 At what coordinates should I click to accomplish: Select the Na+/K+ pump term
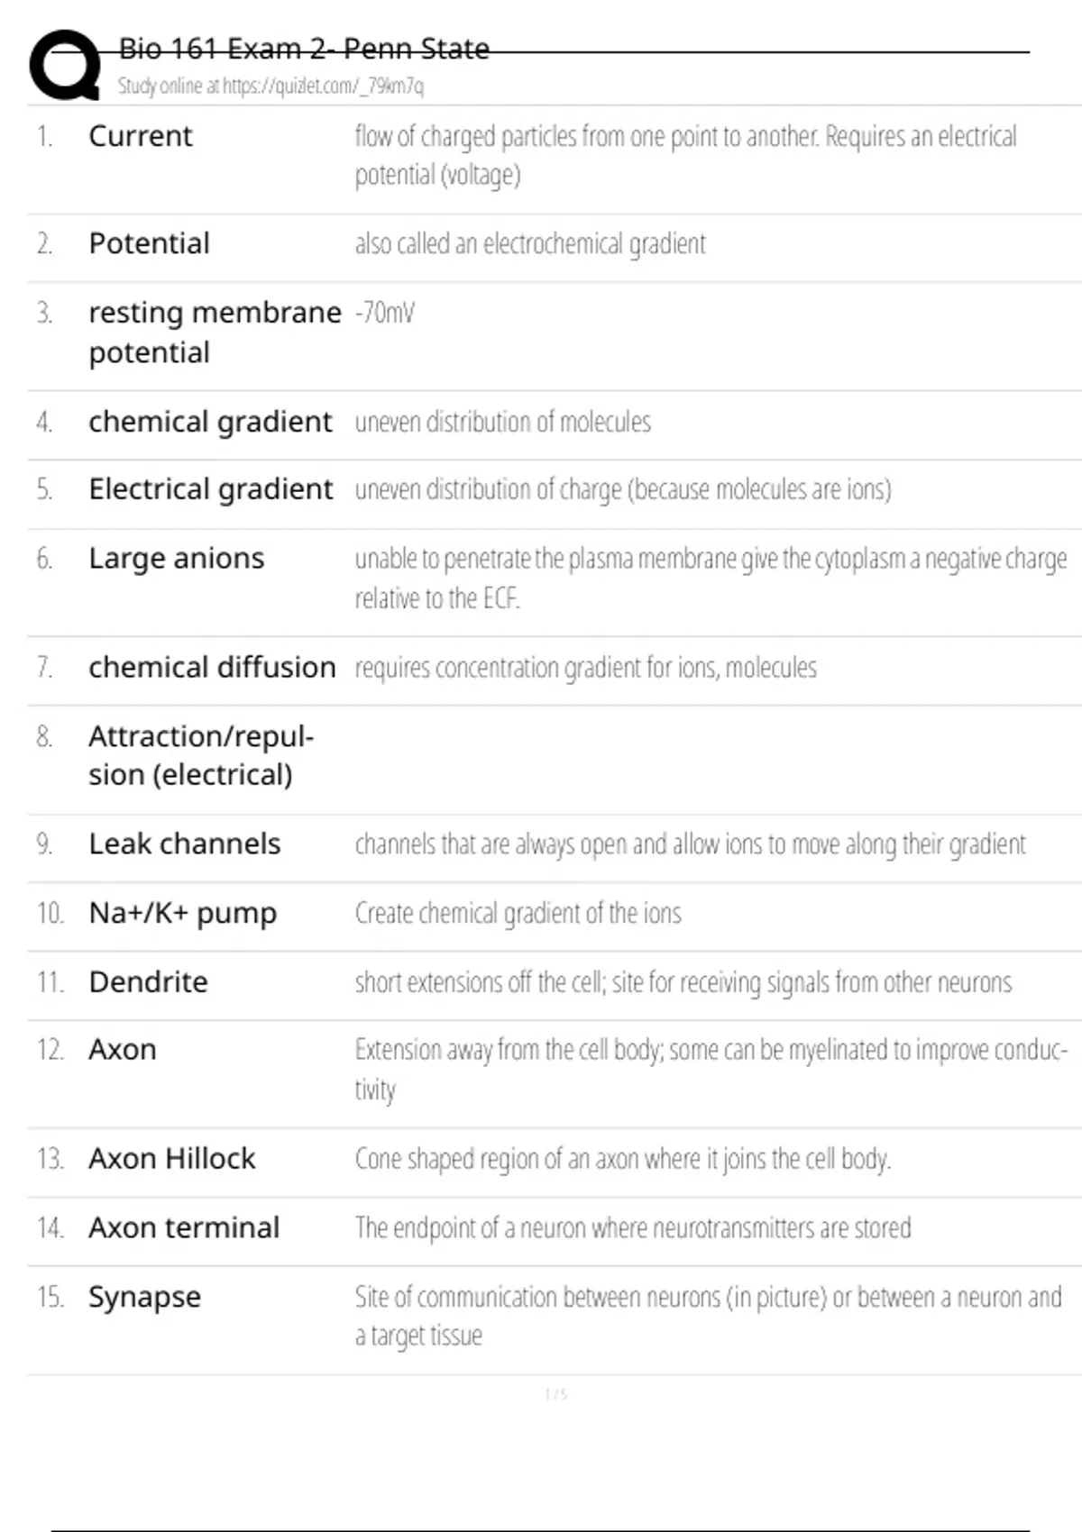point(182,913)
